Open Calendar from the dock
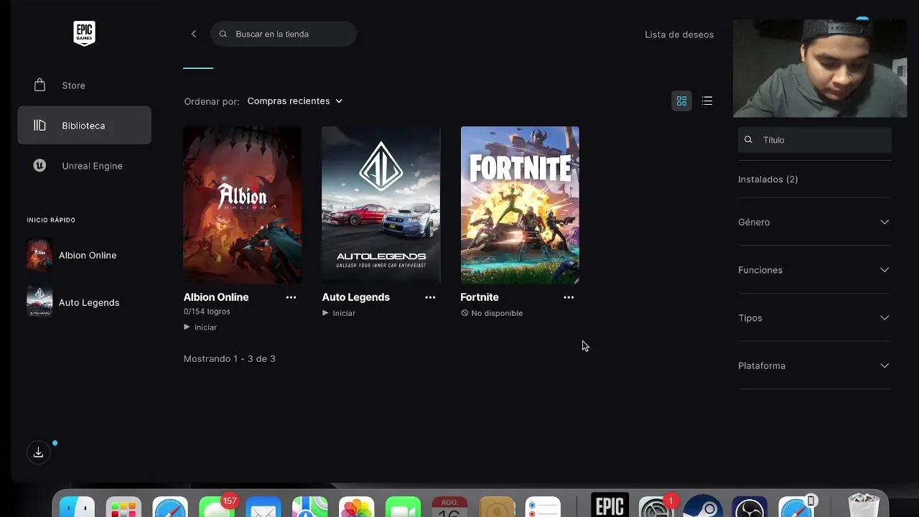 [450, 507]
